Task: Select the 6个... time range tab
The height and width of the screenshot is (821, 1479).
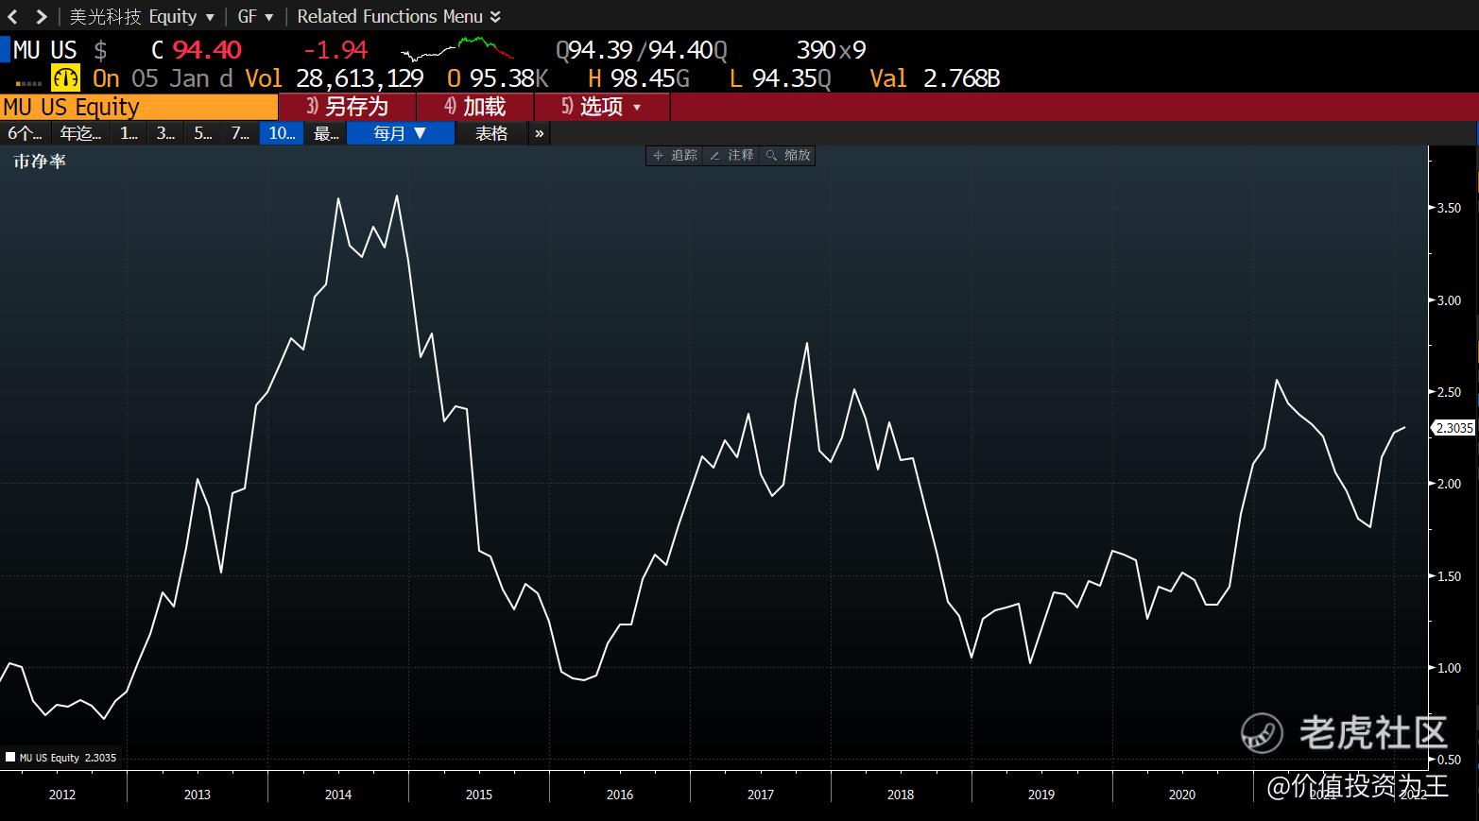Action: click(x=25, y=133)
